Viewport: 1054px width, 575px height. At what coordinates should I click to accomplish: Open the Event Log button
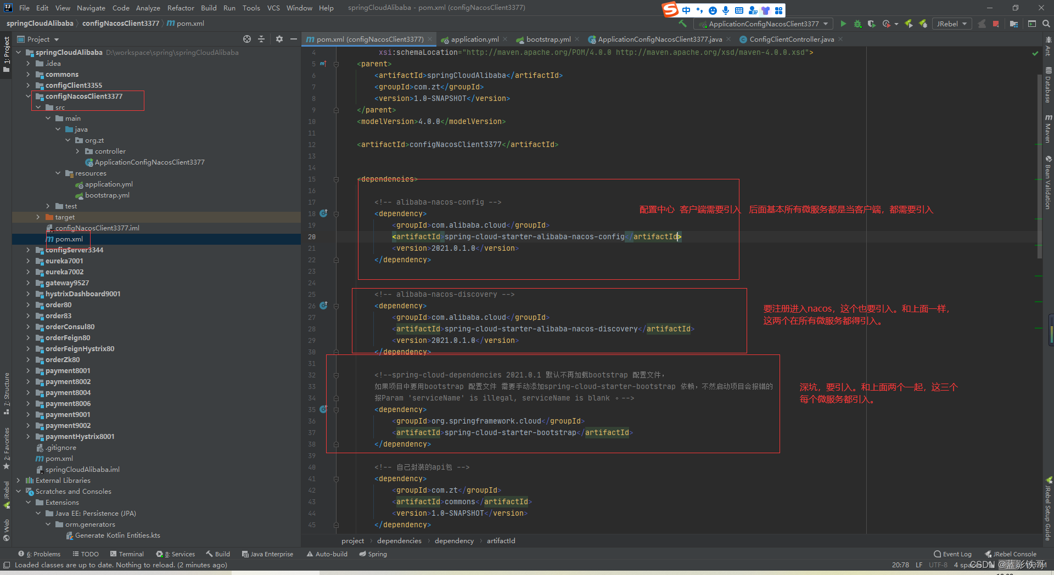[952, 554]
